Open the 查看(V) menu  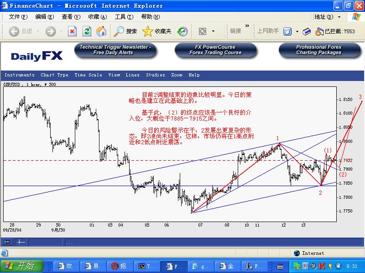coord(71,17)
